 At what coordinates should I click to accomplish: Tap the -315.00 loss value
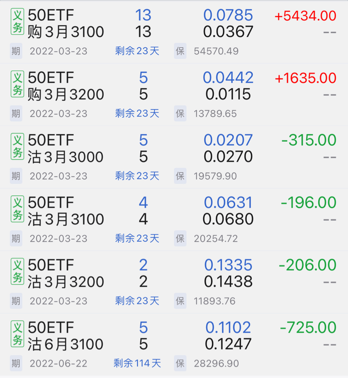point(309,140)
